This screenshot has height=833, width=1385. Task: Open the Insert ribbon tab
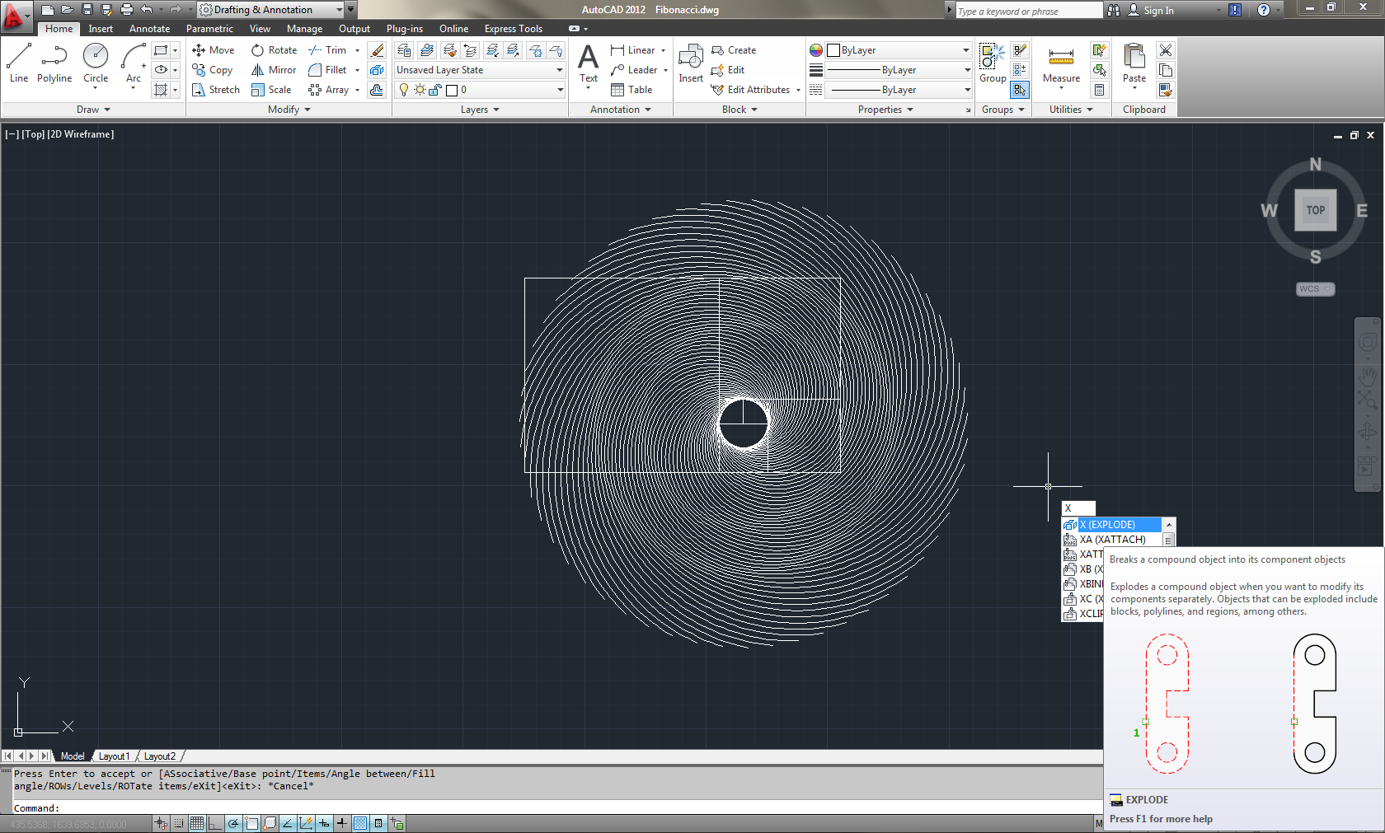coord(101,29)
